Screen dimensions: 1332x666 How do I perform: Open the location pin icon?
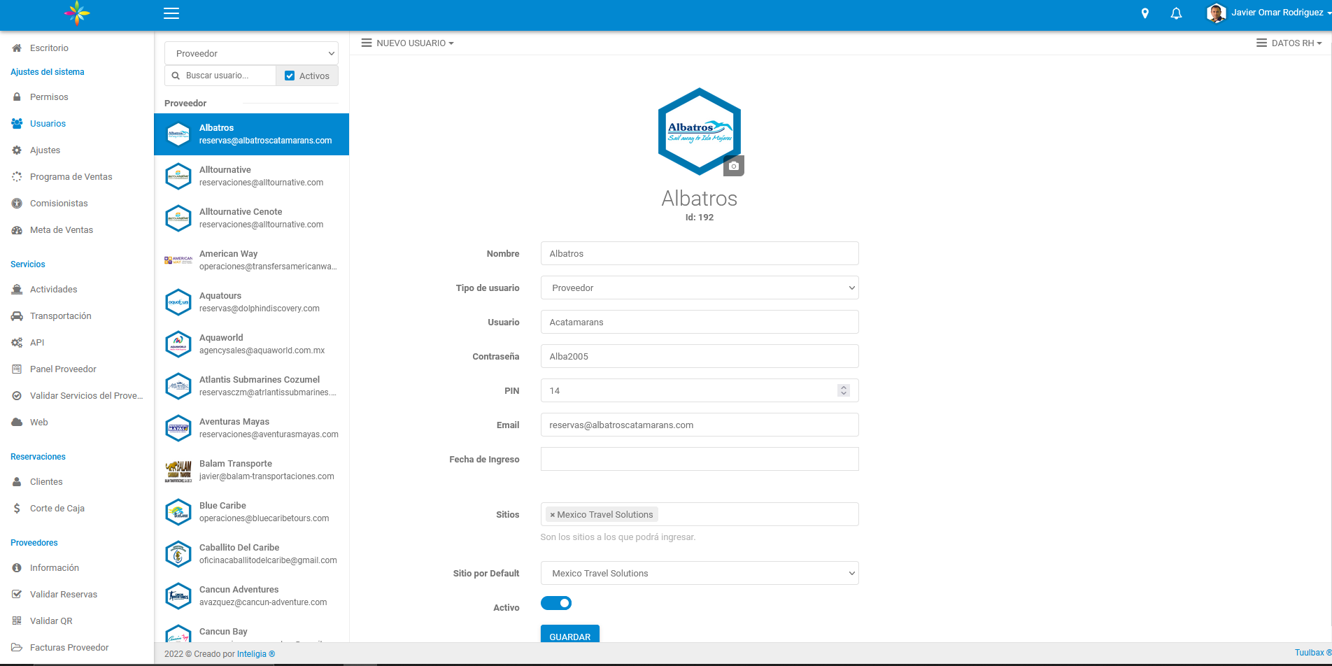tap(1145, 13)
